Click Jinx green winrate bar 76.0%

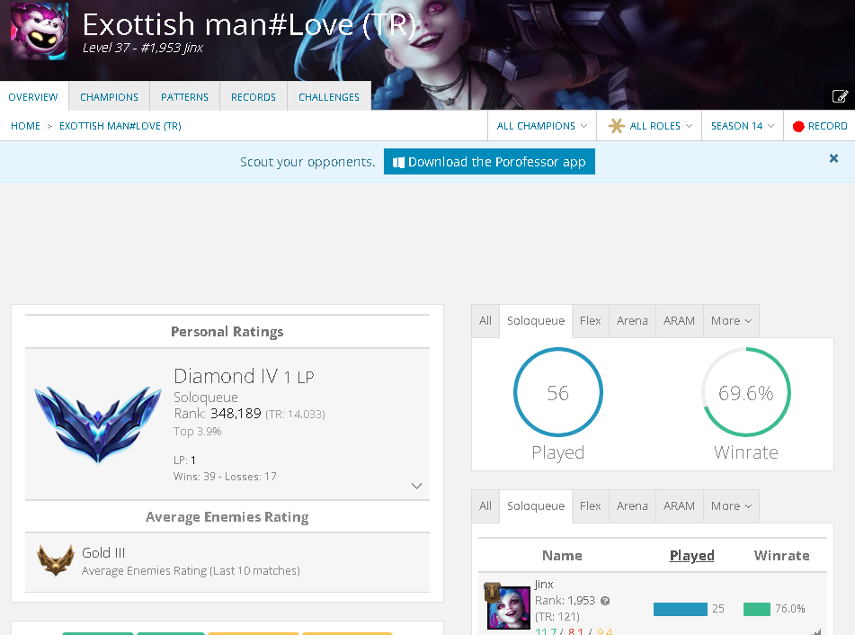(756, 609)
